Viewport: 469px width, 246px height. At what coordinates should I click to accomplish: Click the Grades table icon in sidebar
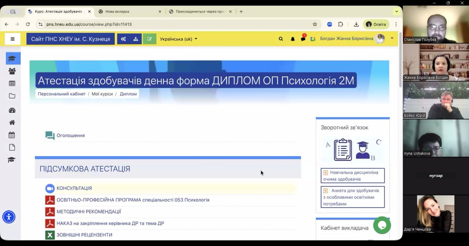(12, 84)
